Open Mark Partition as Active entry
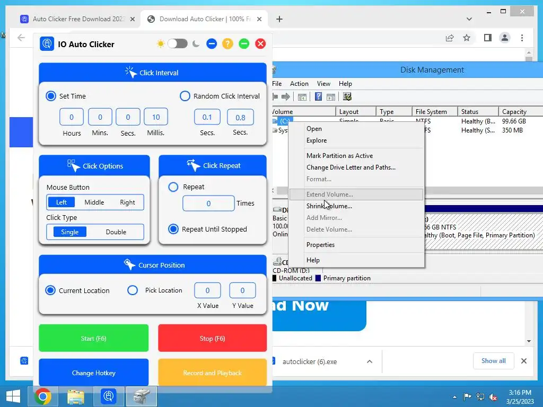 [356, 155]
